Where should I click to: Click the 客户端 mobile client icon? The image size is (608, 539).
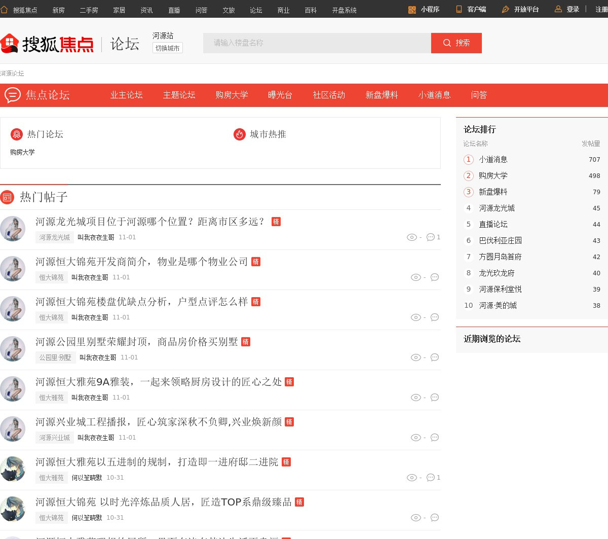pos(459,10)
